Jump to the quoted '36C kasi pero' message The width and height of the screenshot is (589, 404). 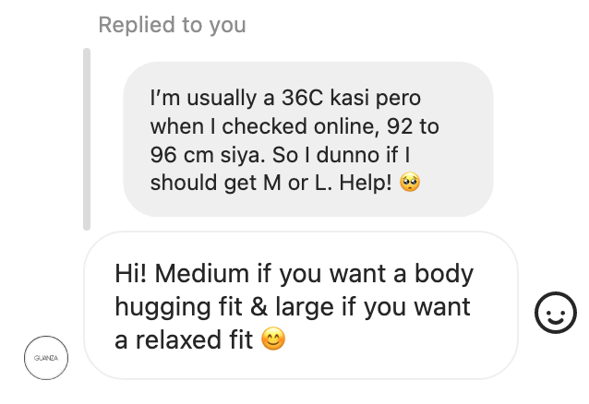click(308, 139)
